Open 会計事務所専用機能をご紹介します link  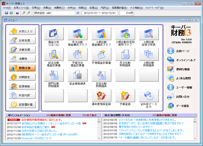click(x=42, y=120)
